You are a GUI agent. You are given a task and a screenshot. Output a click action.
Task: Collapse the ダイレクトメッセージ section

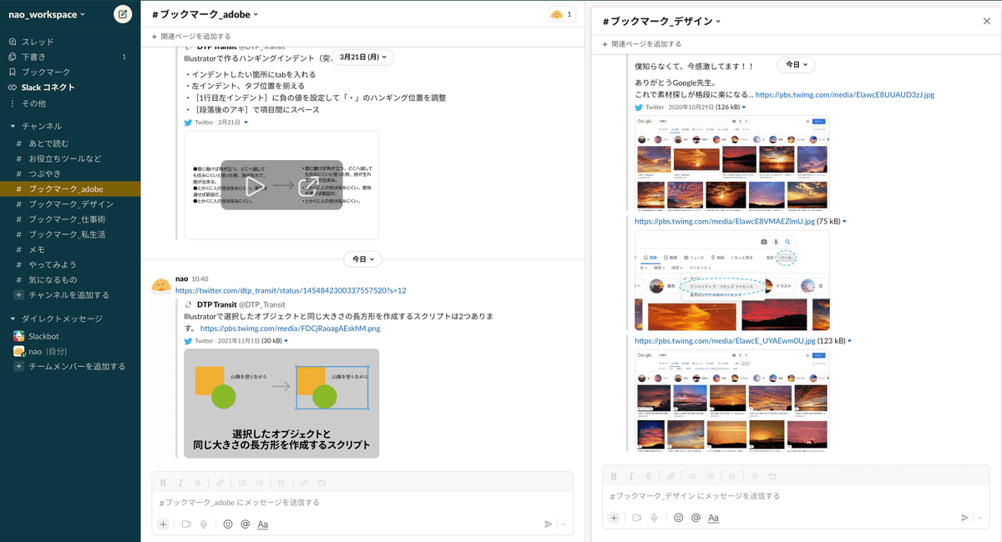[x=13, y=319]
